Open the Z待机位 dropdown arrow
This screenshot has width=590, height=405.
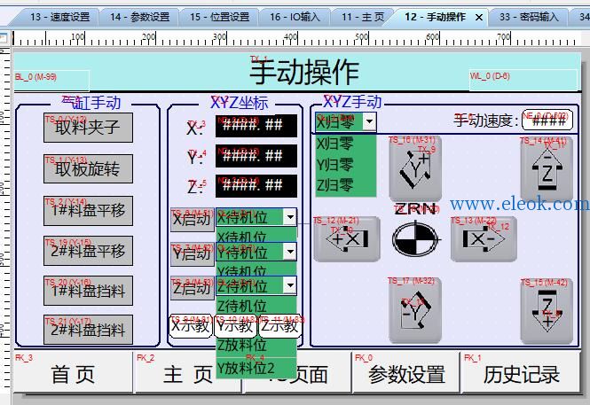coord(290,285)
